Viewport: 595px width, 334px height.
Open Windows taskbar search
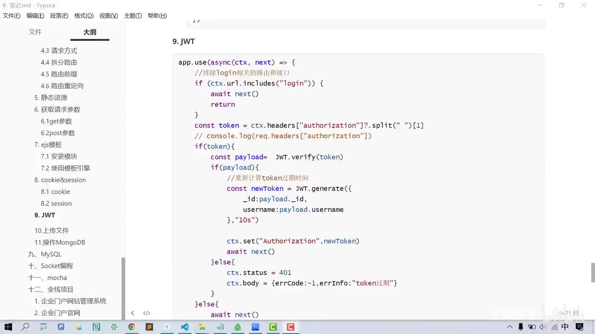pyautogui.click(x=26, y=327)
